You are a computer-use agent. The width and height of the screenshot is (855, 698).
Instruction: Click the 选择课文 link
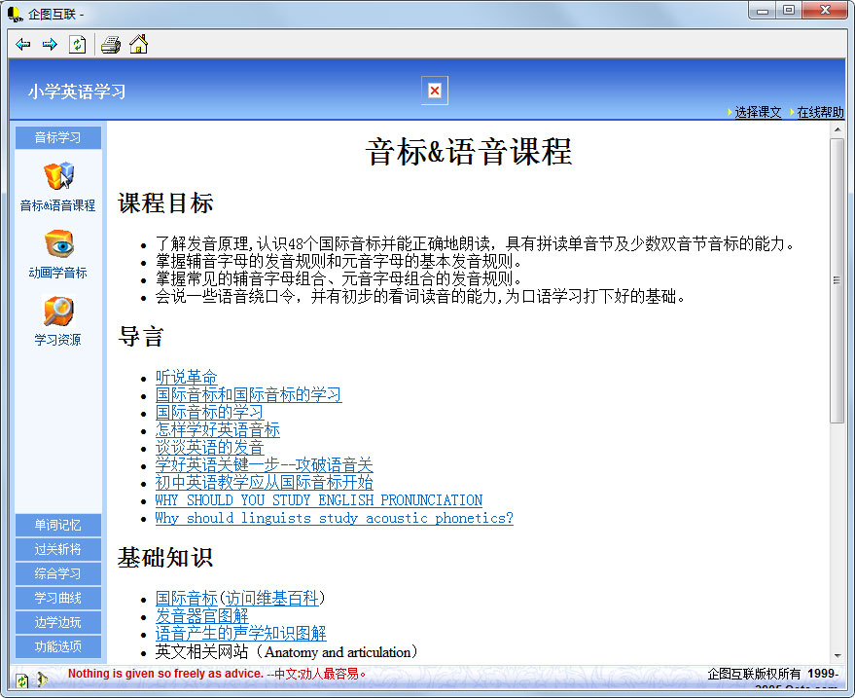click(x=758, y=112)
